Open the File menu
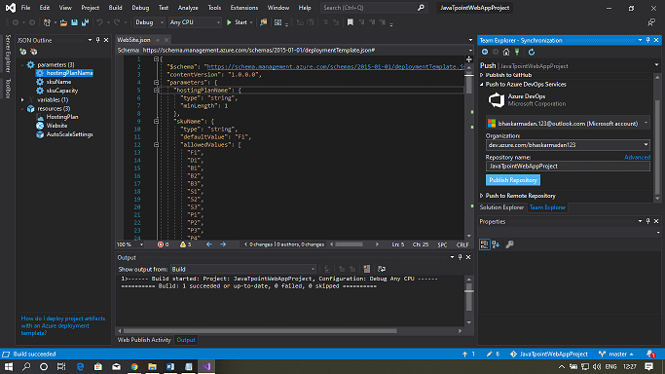Viewport: 665px width, 374px height. (x=26, y=8)
